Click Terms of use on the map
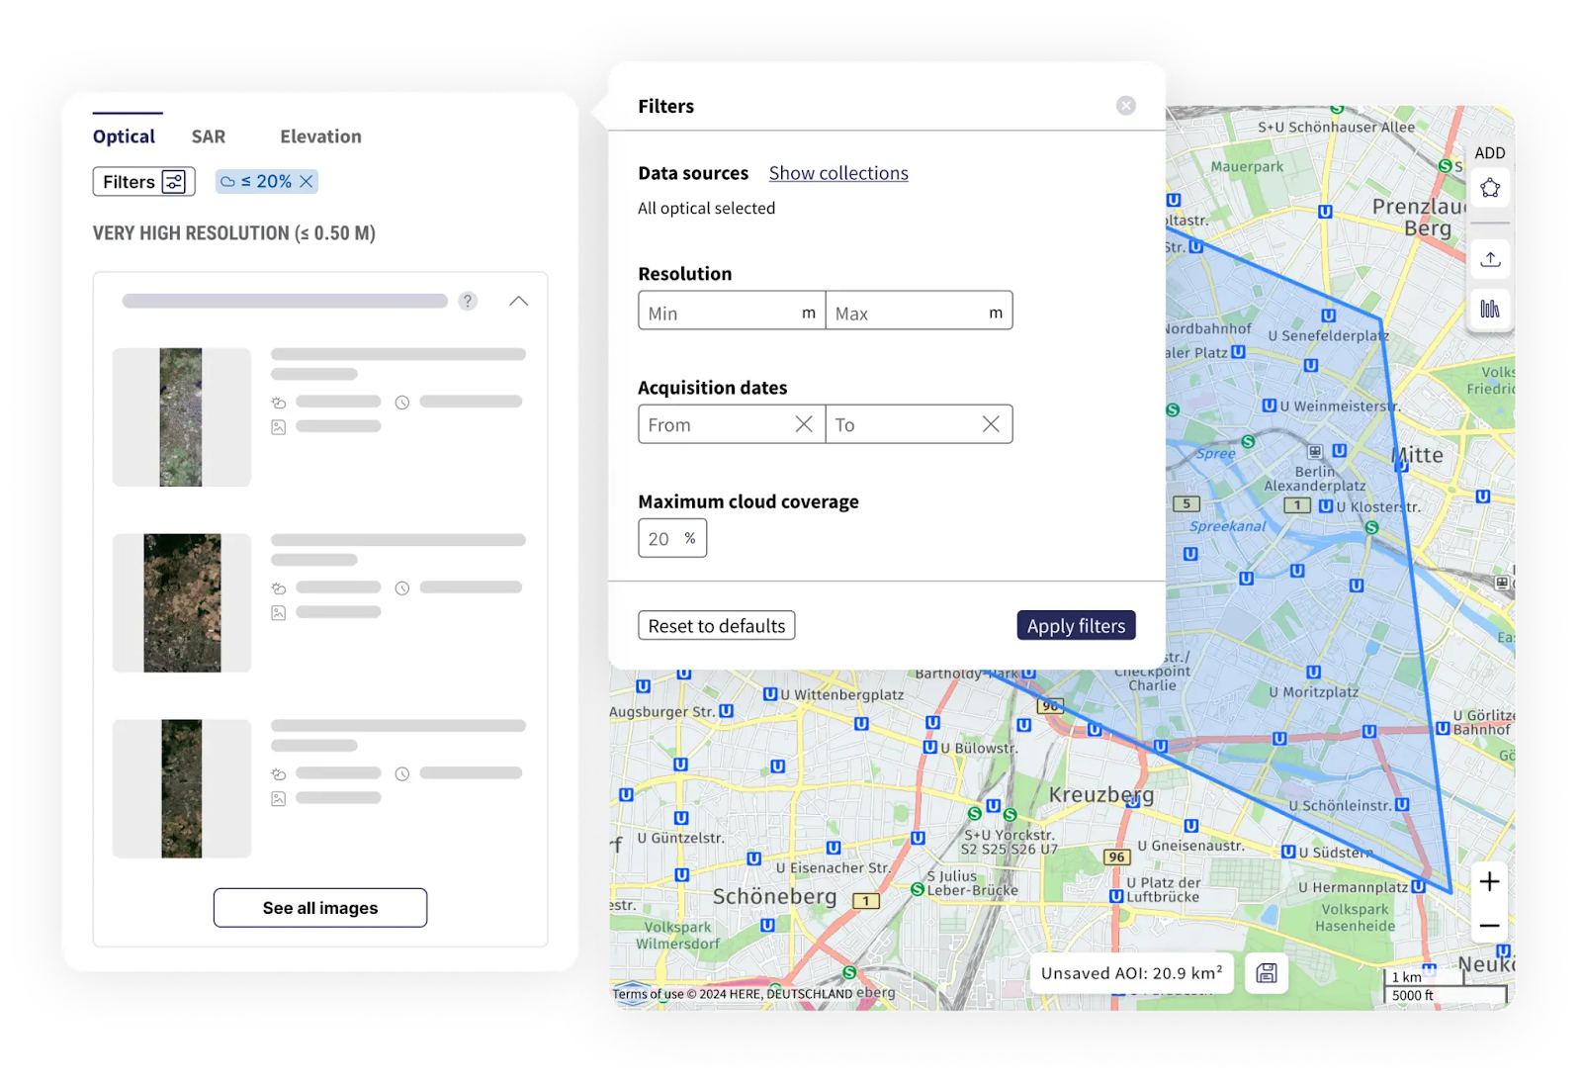This screenshot has height=1083, width=1582. point(648,994)
